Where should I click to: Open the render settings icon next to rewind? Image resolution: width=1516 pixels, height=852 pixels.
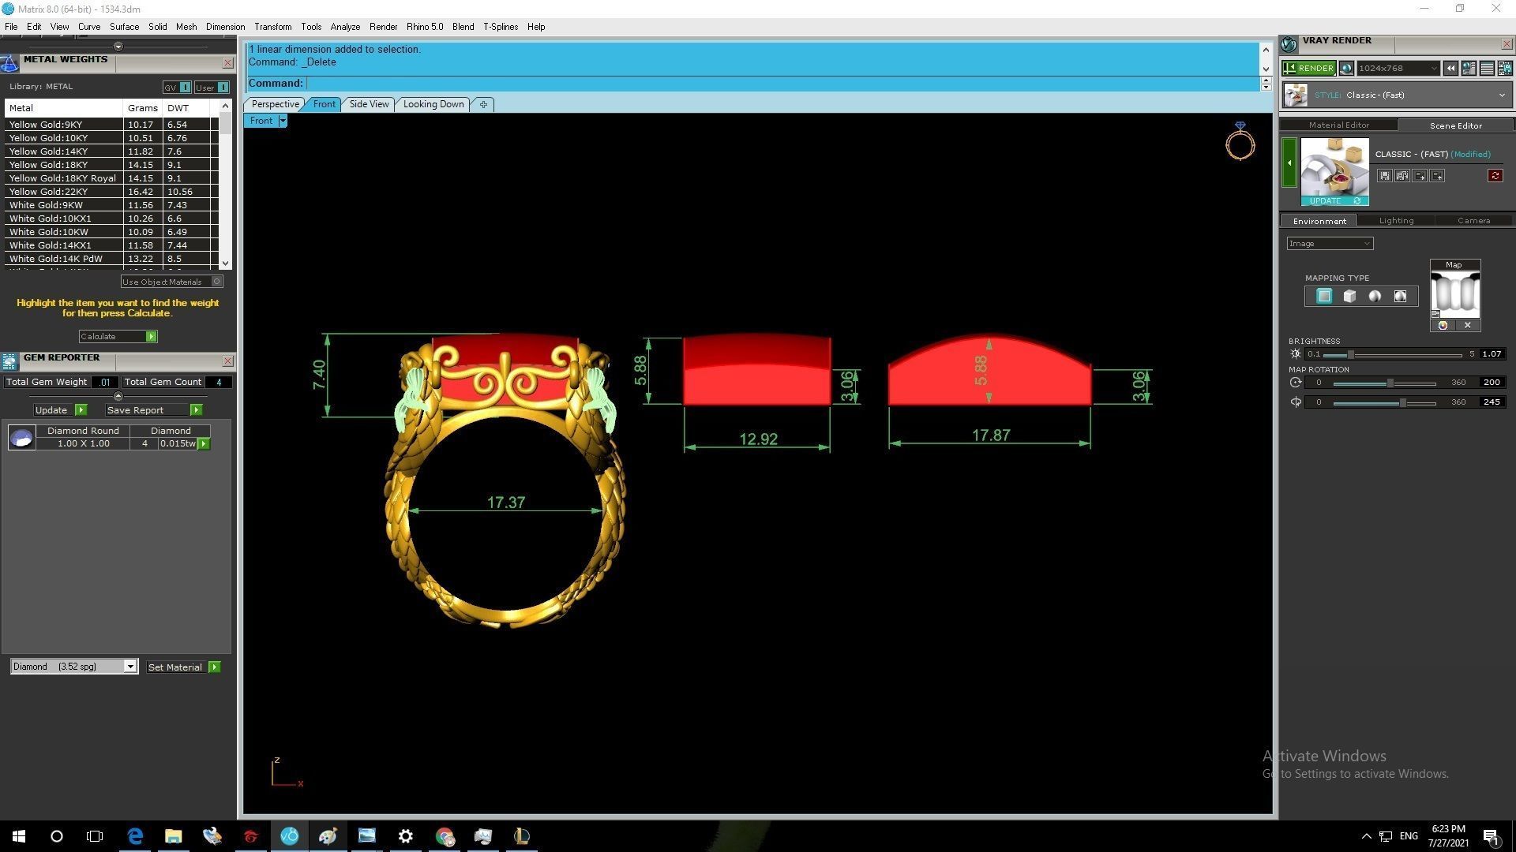point(1469,69)
